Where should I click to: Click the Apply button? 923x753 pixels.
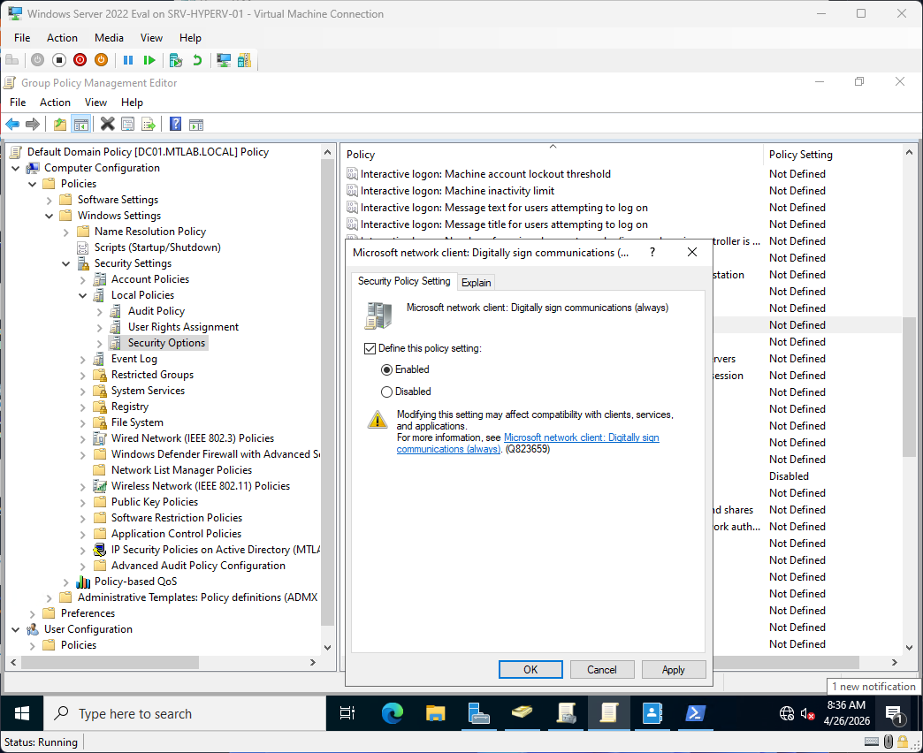tap(674, 669)
